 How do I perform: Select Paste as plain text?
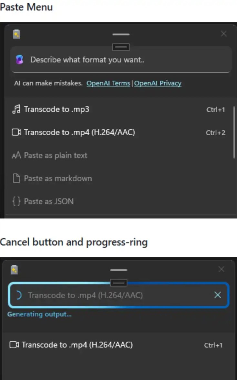(x=56, y=155)
